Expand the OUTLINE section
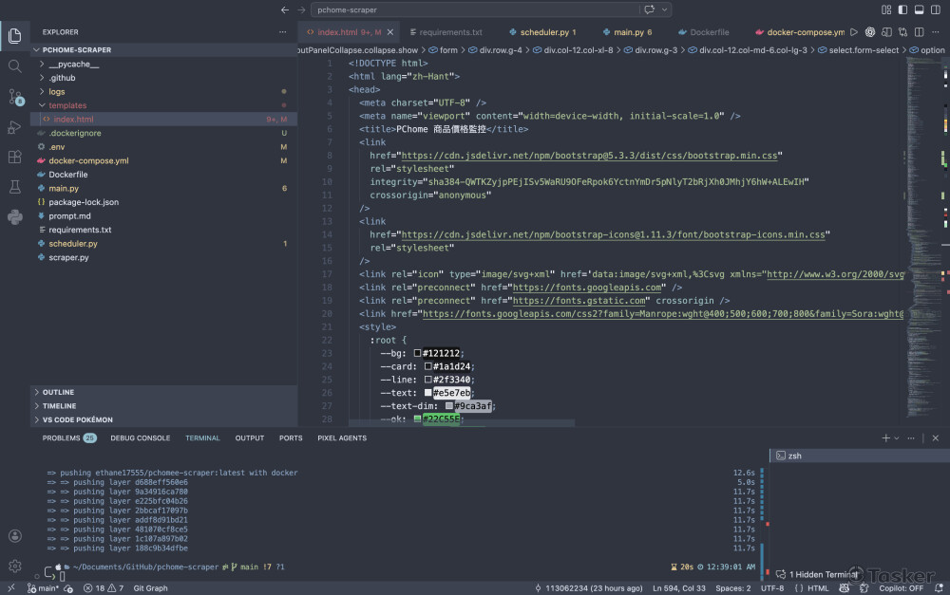The width and height of the screenshot is (950, 595). pyautogui.click(x=58, y=392)
